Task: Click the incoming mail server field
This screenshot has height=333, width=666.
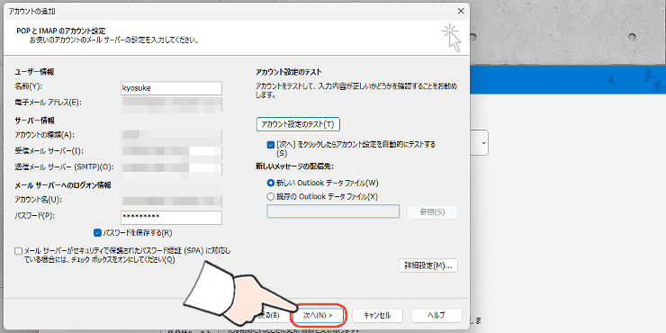Action: pos(171,151)
